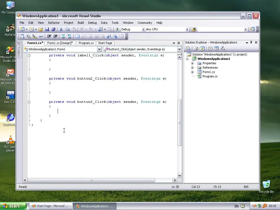Switch to Start Page - Microsoft taskbar window
The width and height of the screenshot is (280, 210).
pos(51,206)
